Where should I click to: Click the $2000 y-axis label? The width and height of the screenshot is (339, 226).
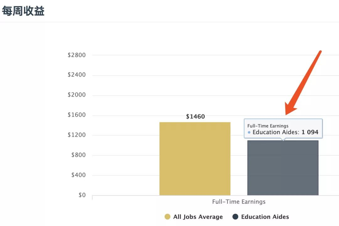pos(77,95)
